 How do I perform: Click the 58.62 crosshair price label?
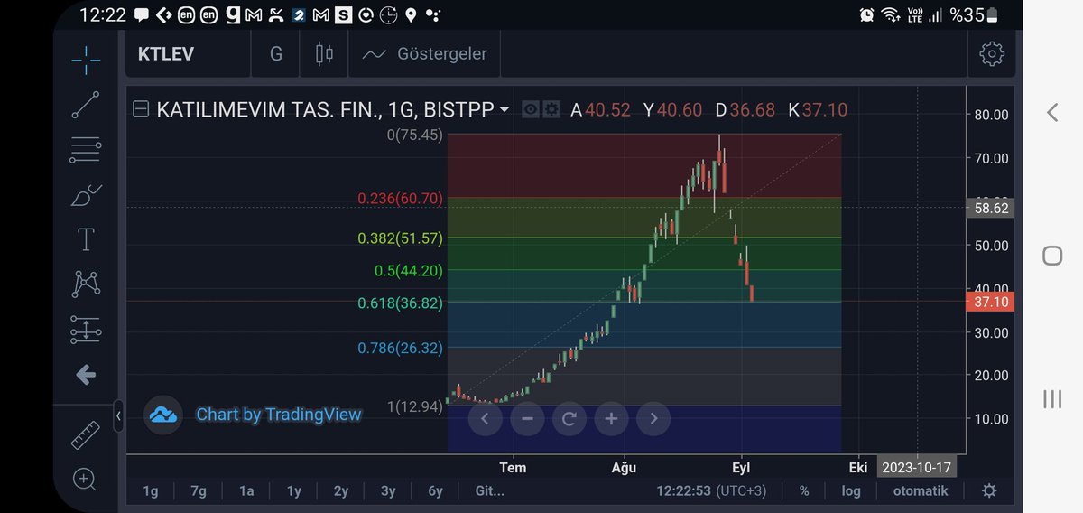point(989,208)
